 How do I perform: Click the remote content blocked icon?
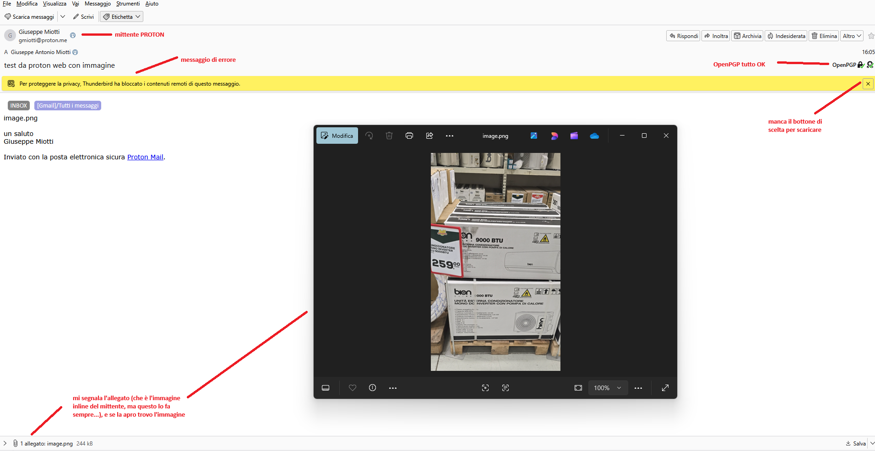(11, 84)
